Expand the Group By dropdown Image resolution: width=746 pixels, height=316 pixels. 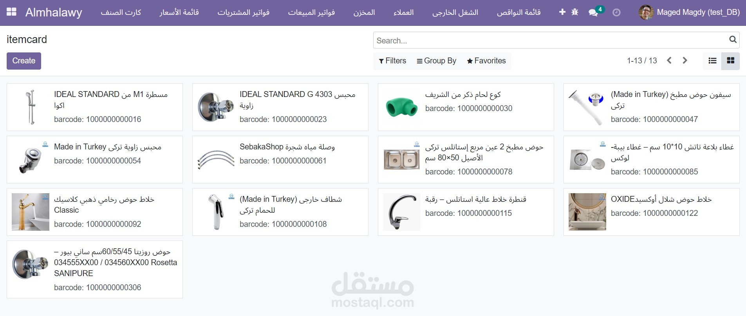(x=437, y=61)
